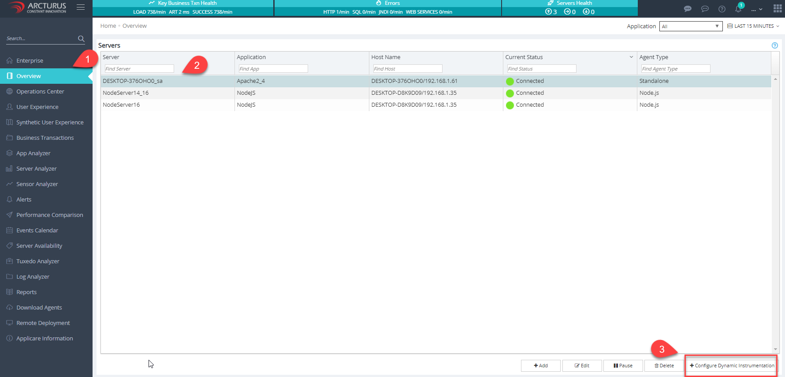The image size is (785, 377).
Task: Open Server Analyzer from the sidebar
Action: [36, 169]
